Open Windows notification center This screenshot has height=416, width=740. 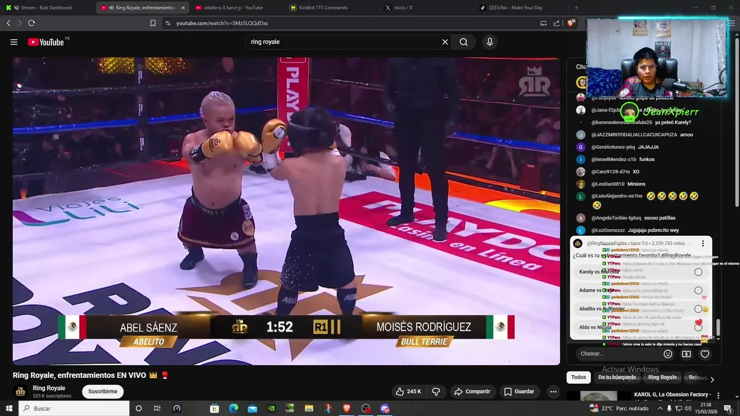click(728, 408)
